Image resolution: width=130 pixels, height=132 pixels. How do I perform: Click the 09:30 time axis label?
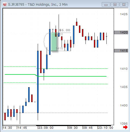pos(73,128)
